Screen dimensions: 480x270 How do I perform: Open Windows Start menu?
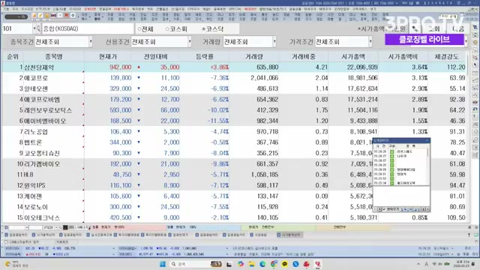[x=163, y=264]
